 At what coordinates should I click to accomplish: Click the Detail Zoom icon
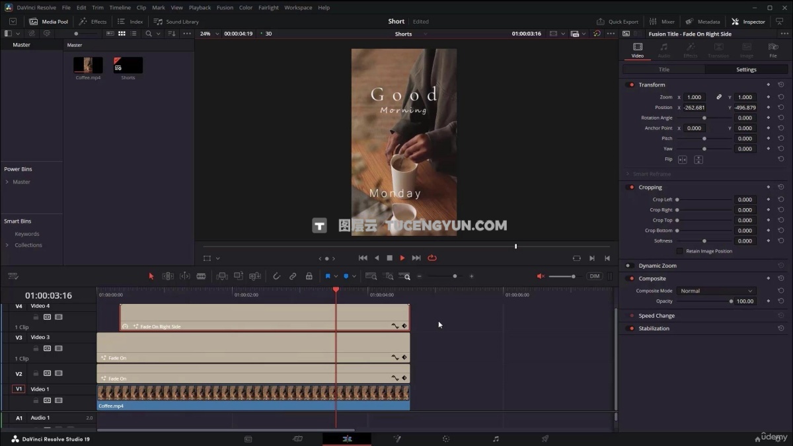(389, 276)
